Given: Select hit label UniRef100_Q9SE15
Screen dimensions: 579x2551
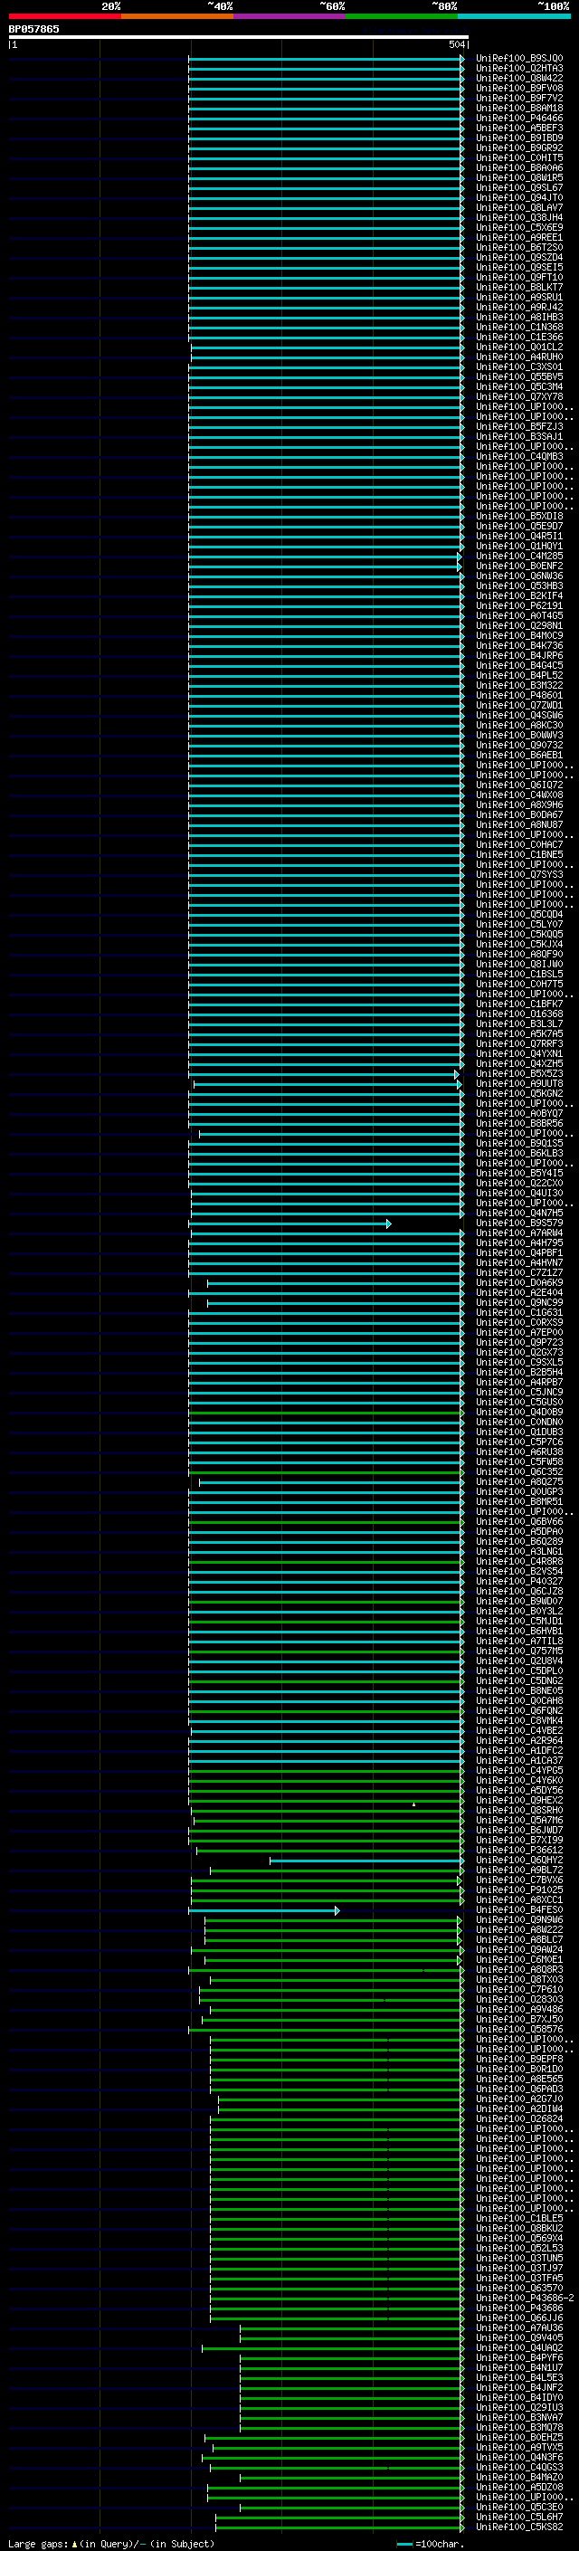Looking at the screenshot, I should tap(518, 267).
